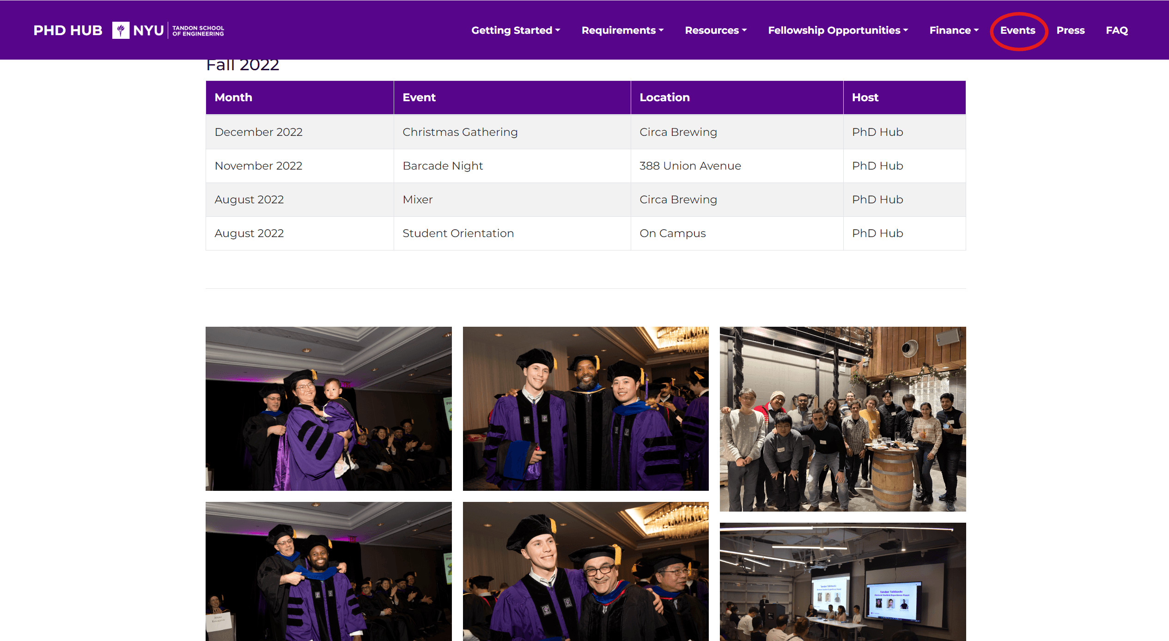Open the three graduates in gowns photo
The image size is (1169, 641).
[x=585, y=409]
